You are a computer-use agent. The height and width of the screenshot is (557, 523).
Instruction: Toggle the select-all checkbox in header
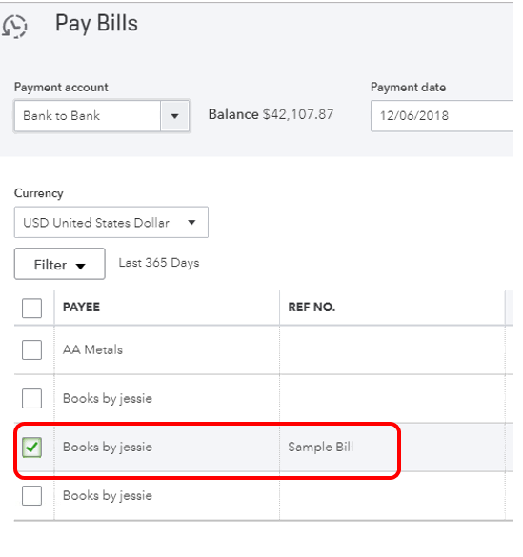click(31, 308)
